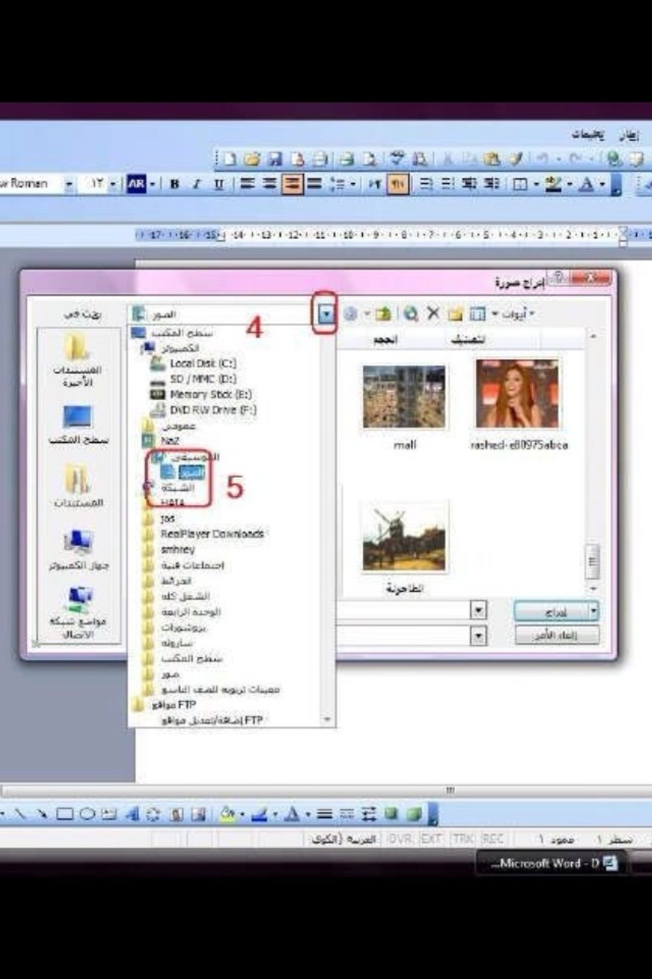The width and height of the screenshot is (652, 979).
Task: Toggle underline formatting in the toolbar
Action: pos(218,184)
